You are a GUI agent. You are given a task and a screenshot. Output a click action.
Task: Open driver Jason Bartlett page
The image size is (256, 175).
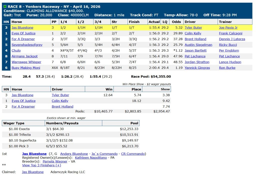(x=195, y=51)
